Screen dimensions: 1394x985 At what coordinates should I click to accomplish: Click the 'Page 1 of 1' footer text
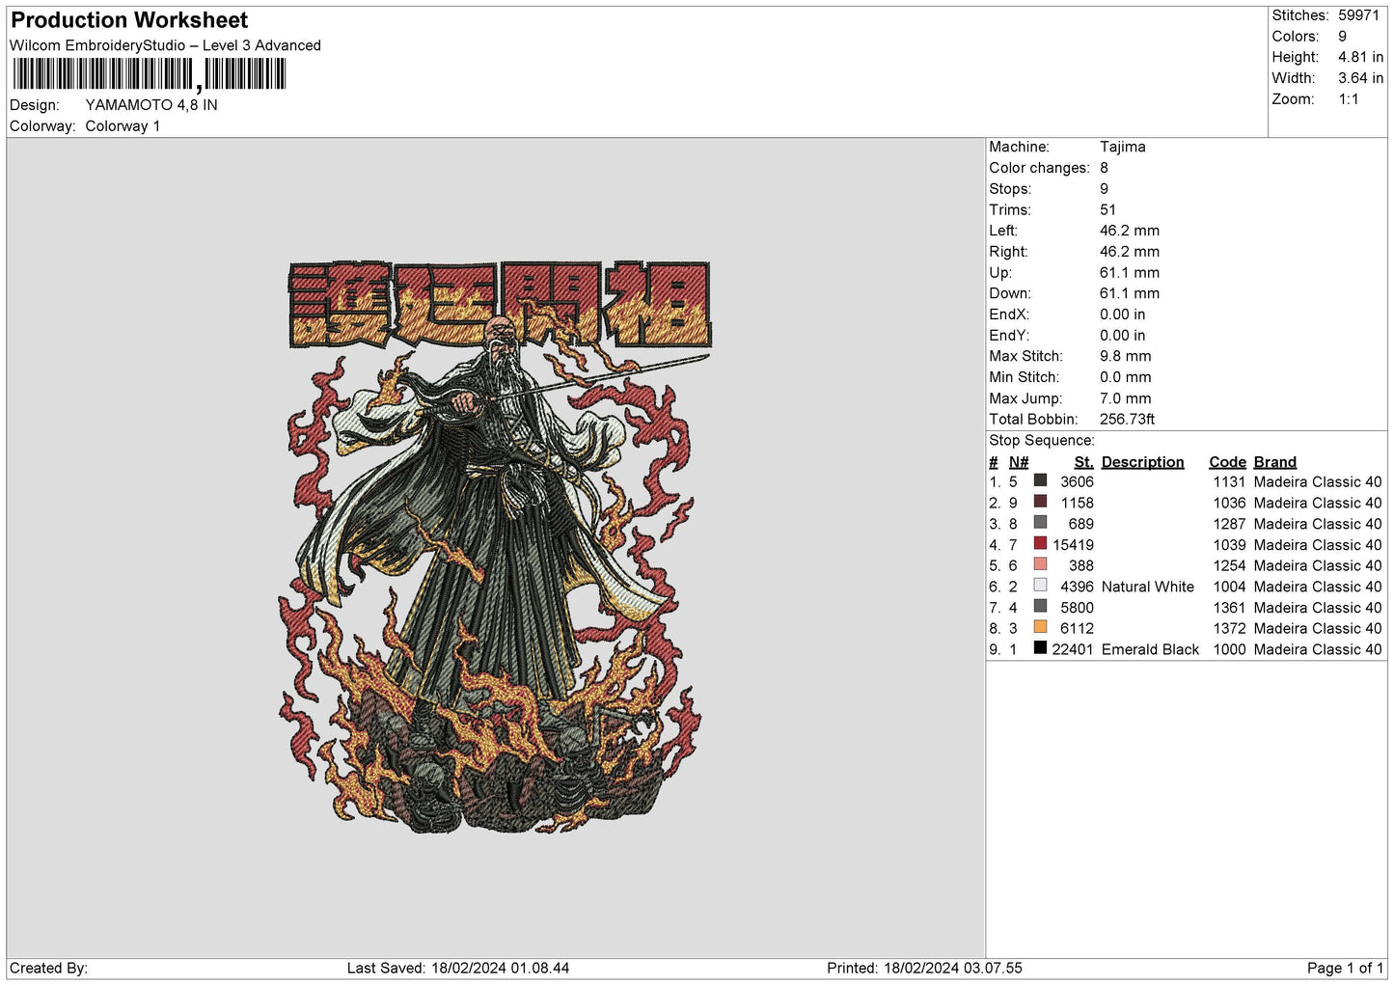[1345, 968]
